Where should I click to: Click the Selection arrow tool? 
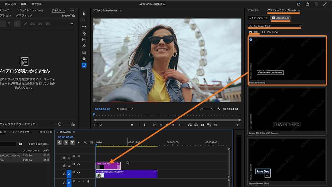click(84, 14)
